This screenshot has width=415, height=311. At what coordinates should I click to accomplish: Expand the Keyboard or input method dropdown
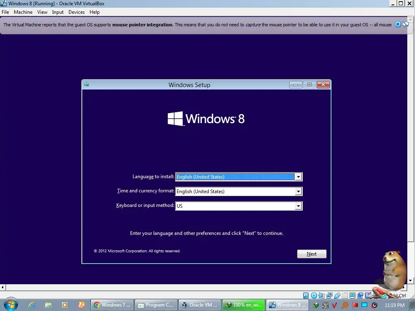point(298,206)
